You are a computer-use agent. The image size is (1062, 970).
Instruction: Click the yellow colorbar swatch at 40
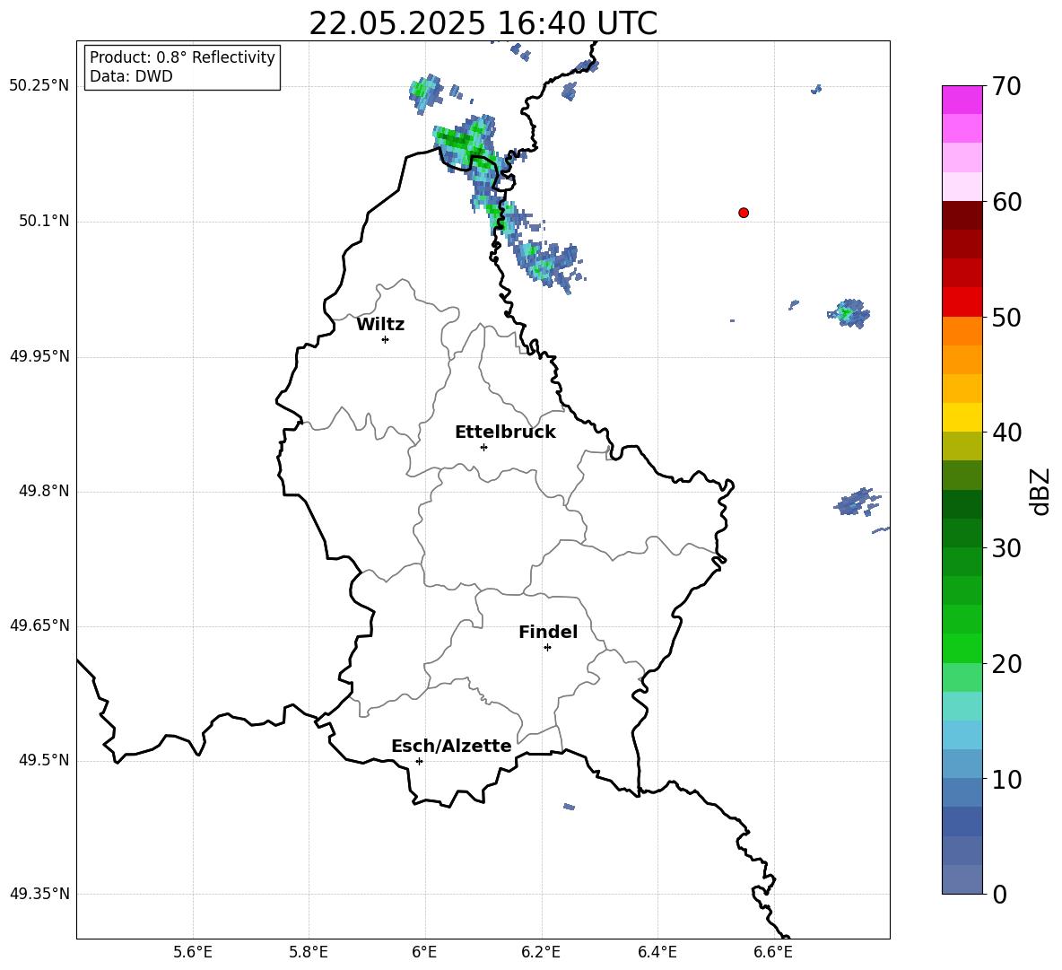(x=962, y=417)
